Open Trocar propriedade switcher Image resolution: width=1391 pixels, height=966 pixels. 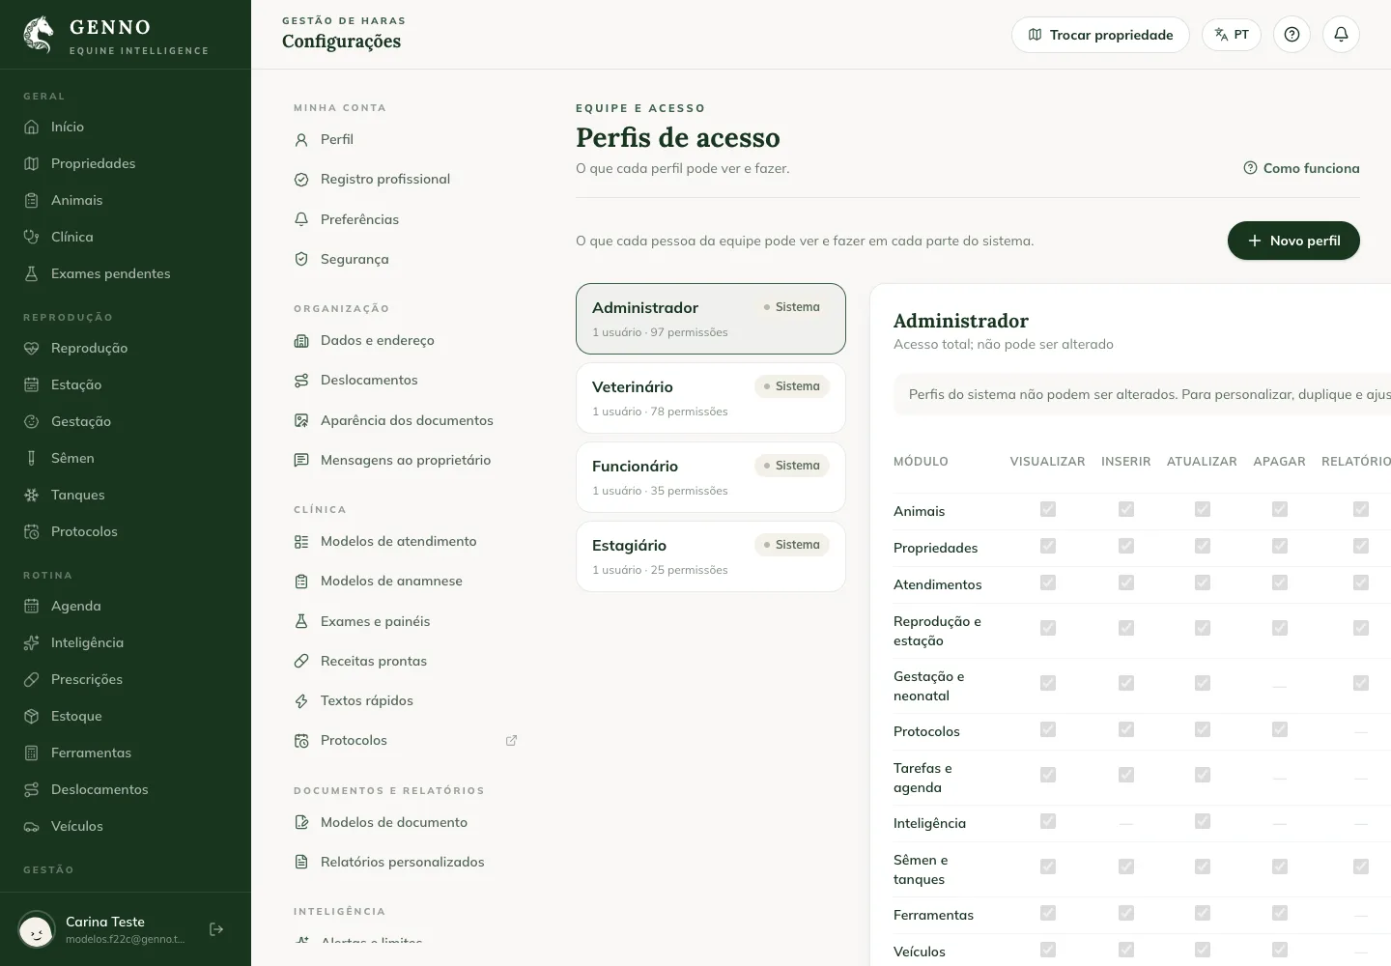pos(1100,35)
